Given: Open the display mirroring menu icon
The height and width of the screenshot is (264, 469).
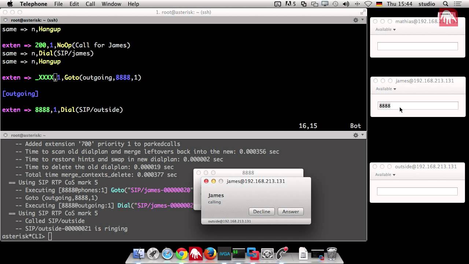Looking at the screenshot, I should coord(325,4).
